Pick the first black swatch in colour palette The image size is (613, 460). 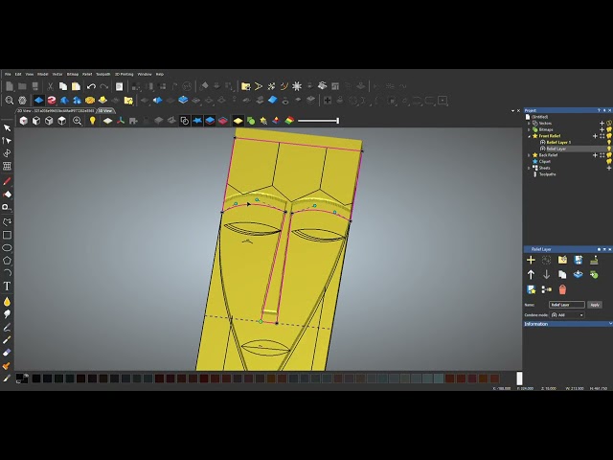pos(36,379)
